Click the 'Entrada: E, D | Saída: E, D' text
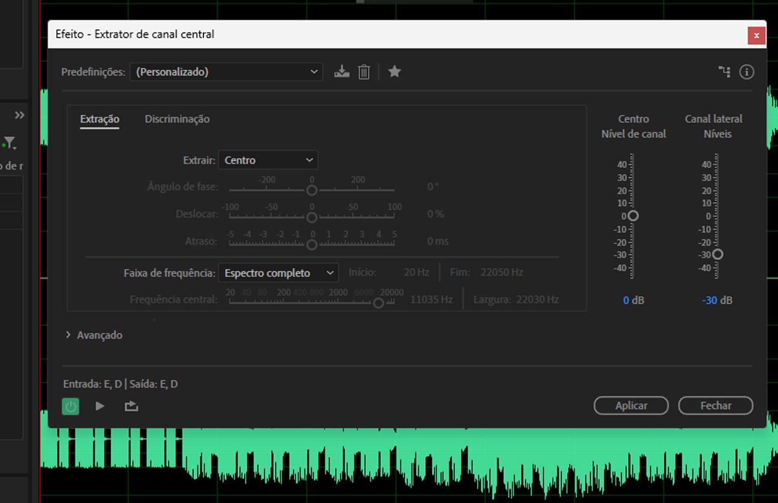778x503 pixels. (x=120, y=384)
